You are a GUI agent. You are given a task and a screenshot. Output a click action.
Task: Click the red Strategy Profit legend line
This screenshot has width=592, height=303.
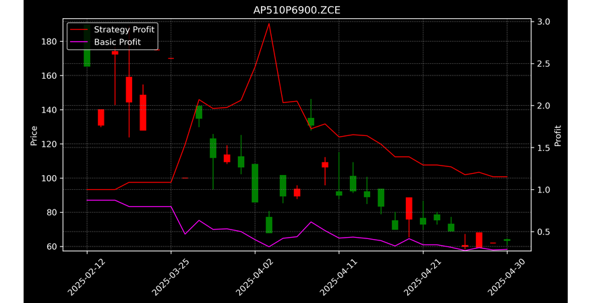(80, 30)
